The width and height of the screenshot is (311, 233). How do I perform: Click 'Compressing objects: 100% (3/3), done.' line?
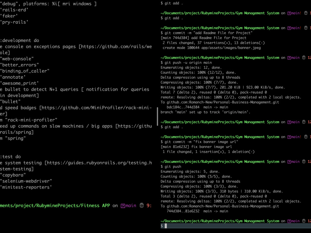[199, 186]
